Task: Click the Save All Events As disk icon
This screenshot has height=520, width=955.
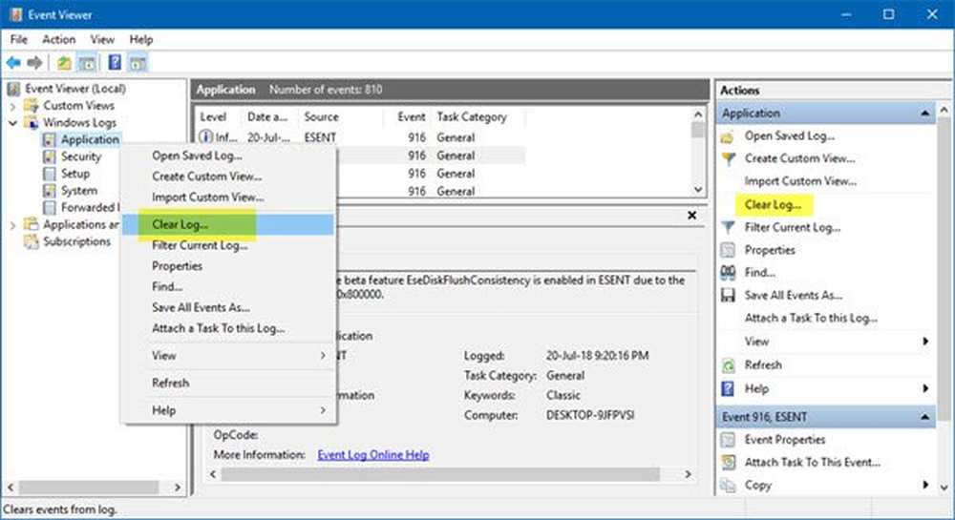Action: tap(728, 296)
